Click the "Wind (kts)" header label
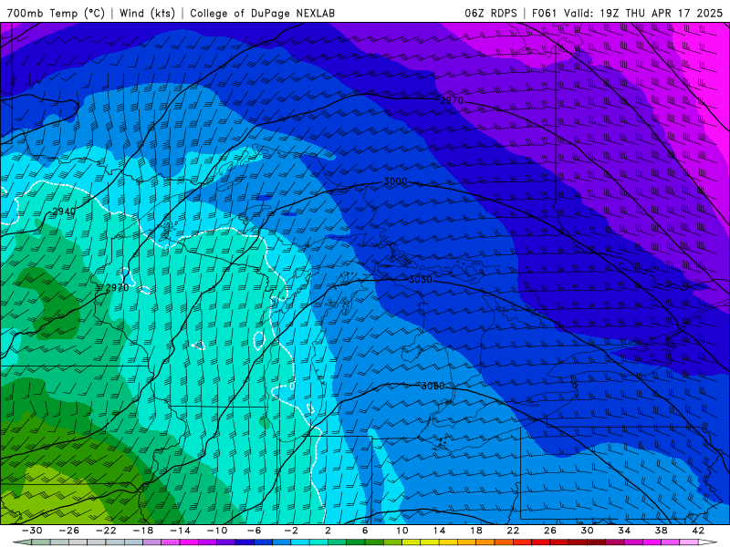This screenshot has width=730, height=547. click(x=147, y=13)
